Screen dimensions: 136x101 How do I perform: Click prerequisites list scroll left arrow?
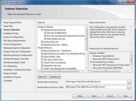pyautogui.click(x=90, y=71)
